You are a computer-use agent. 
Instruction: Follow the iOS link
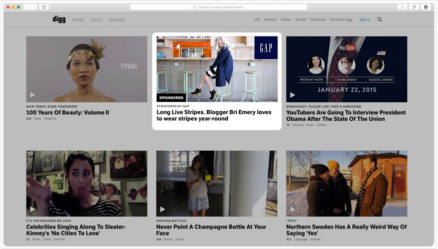click(257, 19)
